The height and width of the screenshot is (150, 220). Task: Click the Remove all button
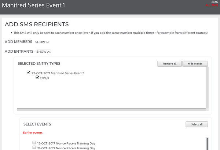point(169,64)
